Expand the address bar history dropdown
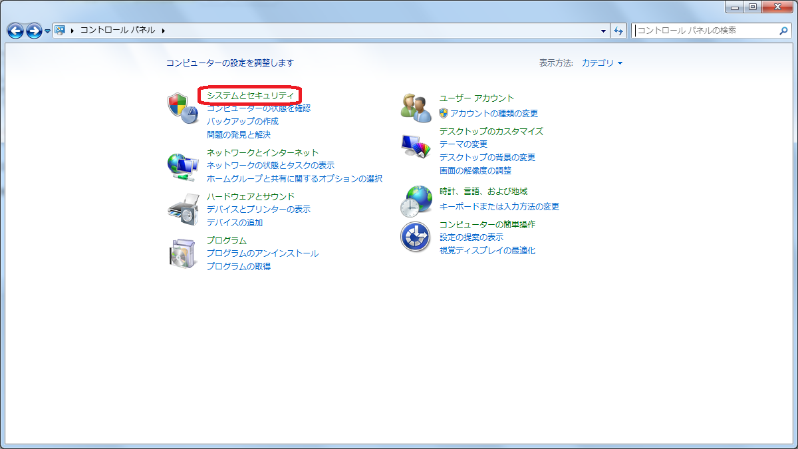This screenshot has width=798, height=449. pyautogui.click(x=604, y=31)
